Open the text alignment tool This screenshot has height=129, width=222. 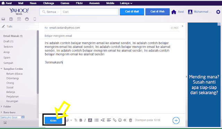coord(109,120)
